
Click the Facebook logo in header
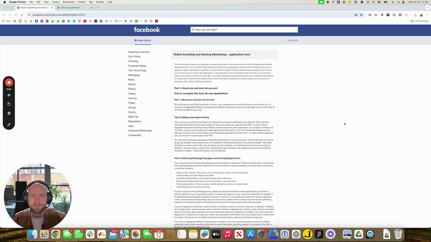point(147,30)
